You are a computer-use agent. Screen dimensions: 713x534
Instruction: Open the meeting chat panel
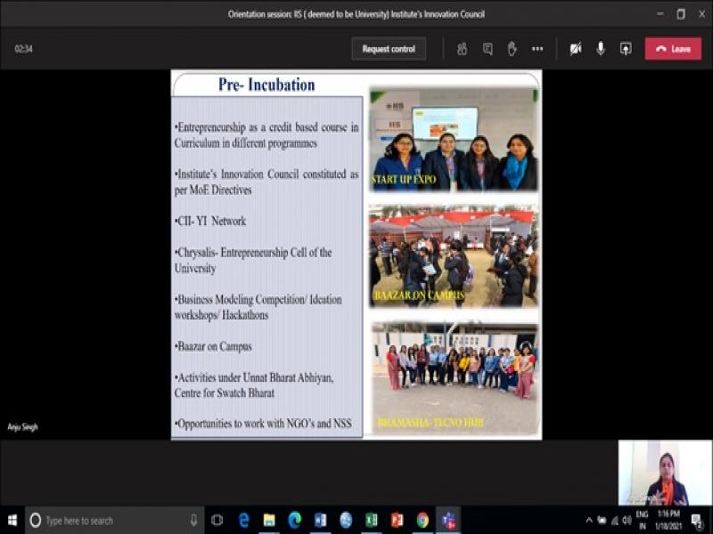tap(488, 49)
